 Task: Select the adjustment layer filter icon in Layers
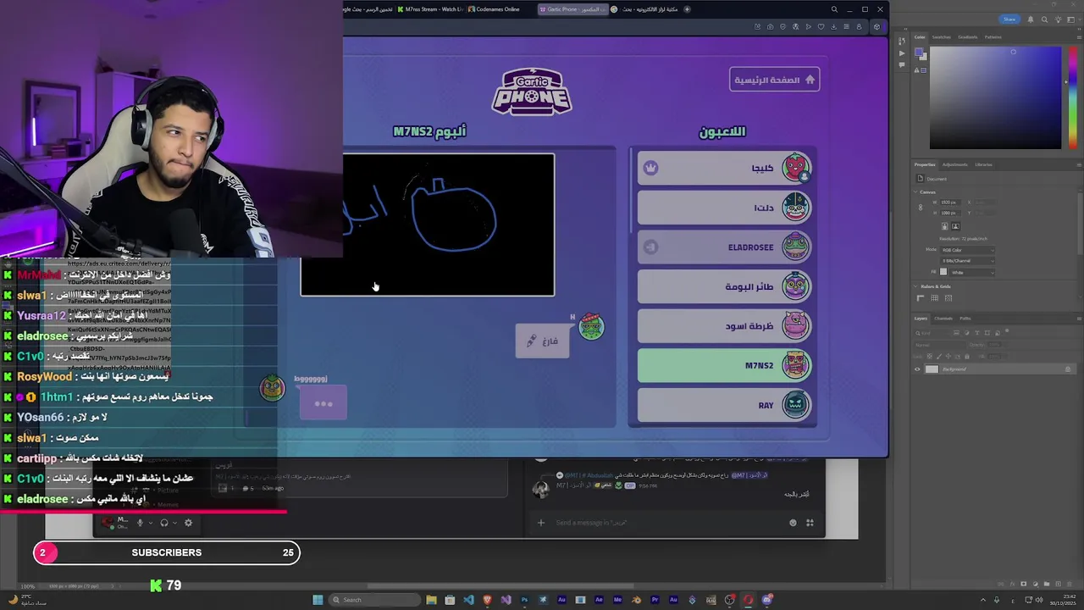pyautogui.click(x=966, y=333)
